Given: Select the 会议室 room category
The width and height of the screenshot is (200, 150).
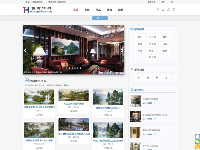Looking at the screenshot, I should [x=152, y=44].
